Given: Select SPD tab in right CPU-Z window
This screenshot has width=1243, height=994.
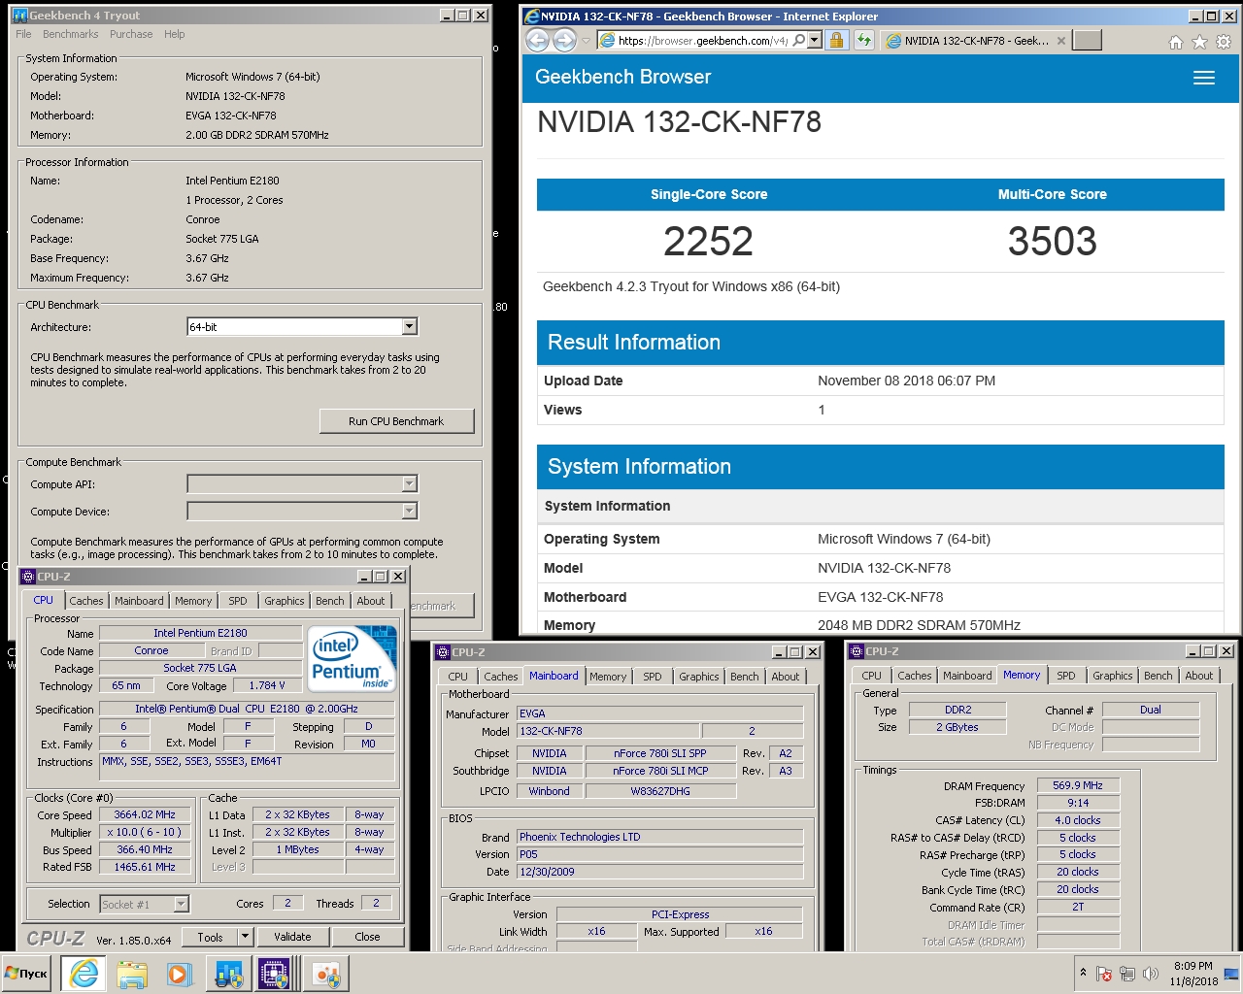Looking at the screenshot, I should click(1066, 676).
